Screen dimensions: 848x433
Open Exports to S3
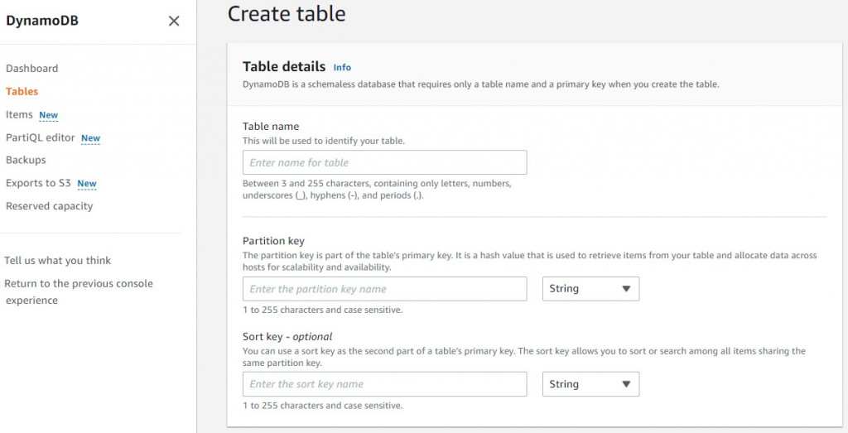click(38, 183)
